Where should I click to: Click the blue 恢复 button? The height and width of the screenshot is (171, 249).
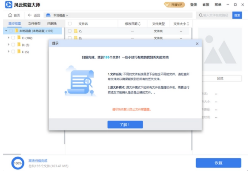(218, 163)
